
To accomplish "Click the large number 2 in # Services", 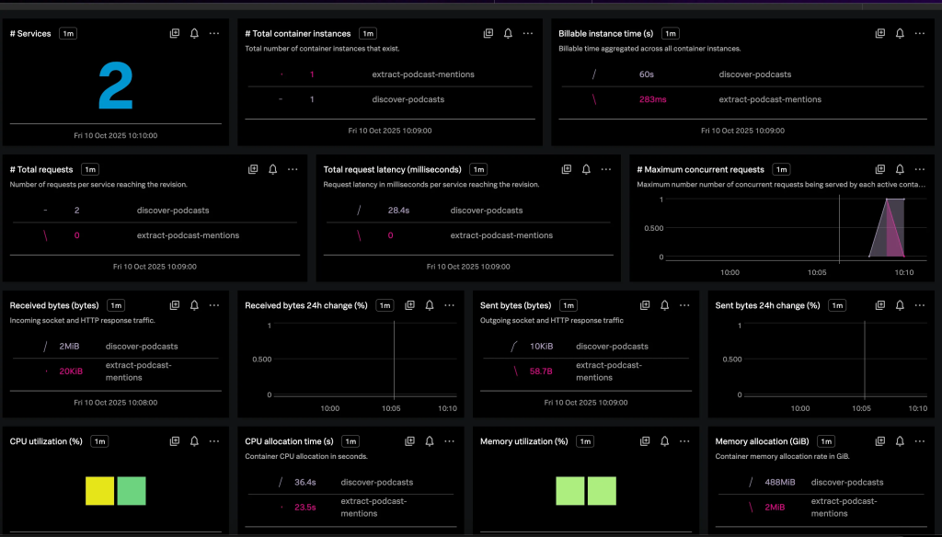I will click(x=115, y=88).
